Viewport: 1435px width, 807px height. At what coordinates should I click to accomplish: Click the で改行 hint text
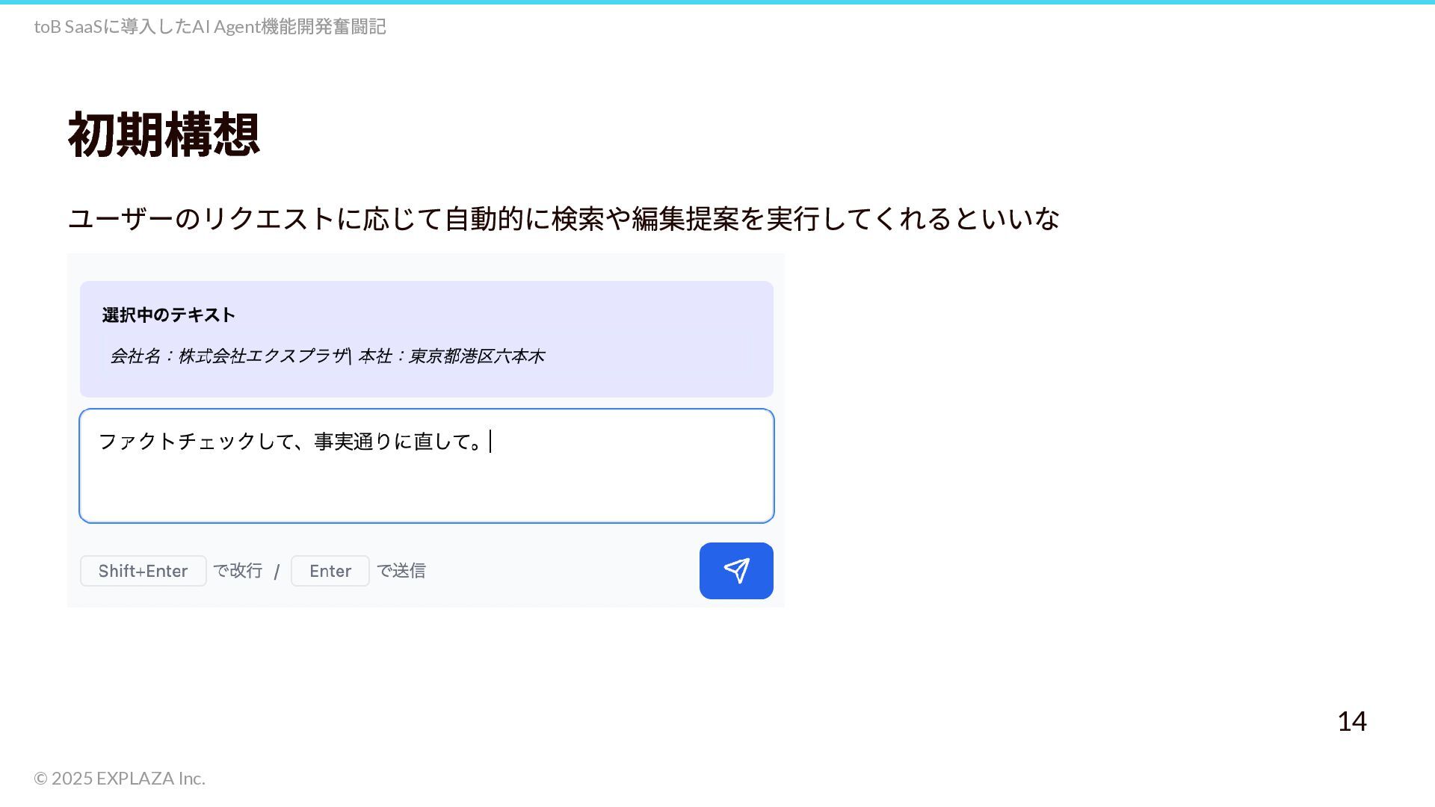pos(238,571)
